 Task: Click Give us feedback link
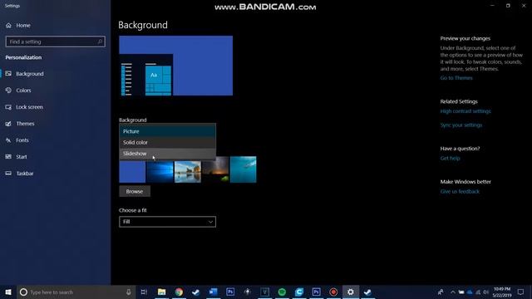click(x=460, y=192)
